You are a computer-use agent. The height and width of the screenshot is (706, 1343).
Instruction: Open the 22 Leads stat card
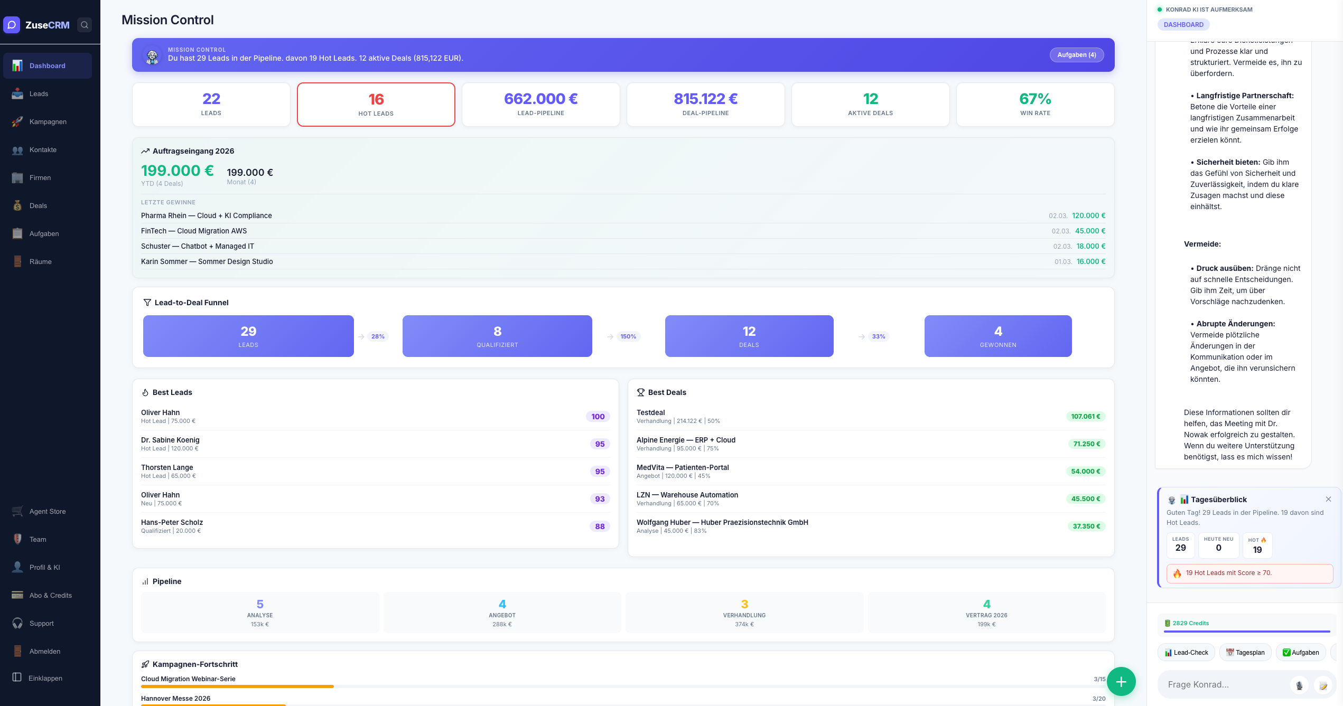[x=211, y=105]
